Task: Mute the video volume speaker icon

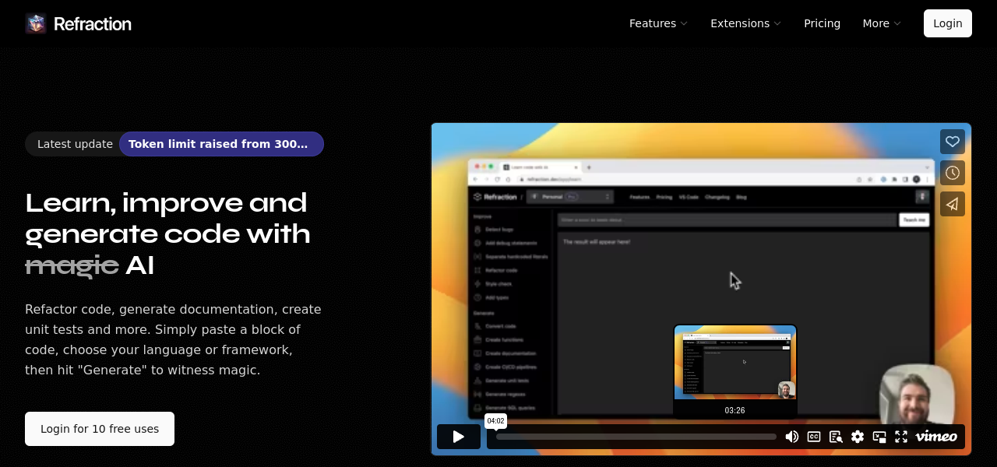Action: 791,437
